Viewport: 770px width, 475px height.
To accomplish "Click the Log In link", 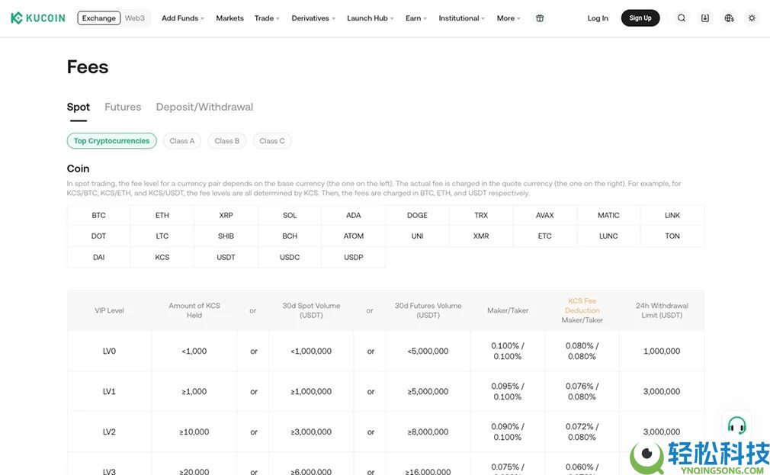I will (598, 18).
